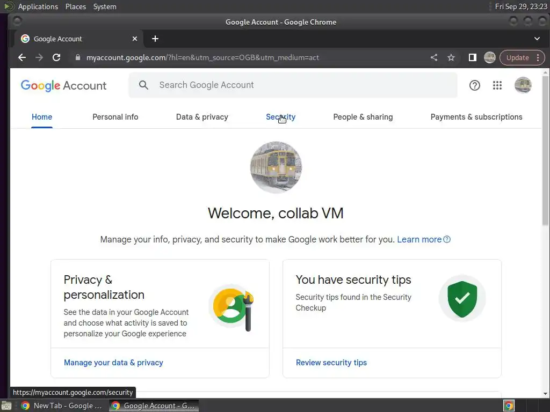Open a new browser tab
The height and width of the screenshot is (412, 550).
tap(155, 39)
